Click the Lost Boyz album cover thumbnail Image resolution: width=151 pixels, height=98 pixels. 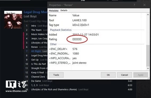click(13, 20)
